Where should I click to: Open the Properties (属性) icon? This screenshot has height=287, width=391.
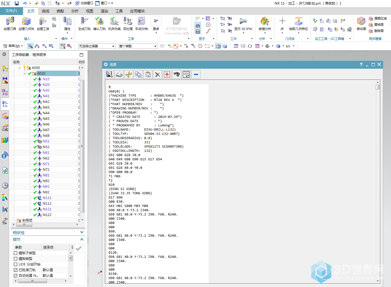point(67,21)
